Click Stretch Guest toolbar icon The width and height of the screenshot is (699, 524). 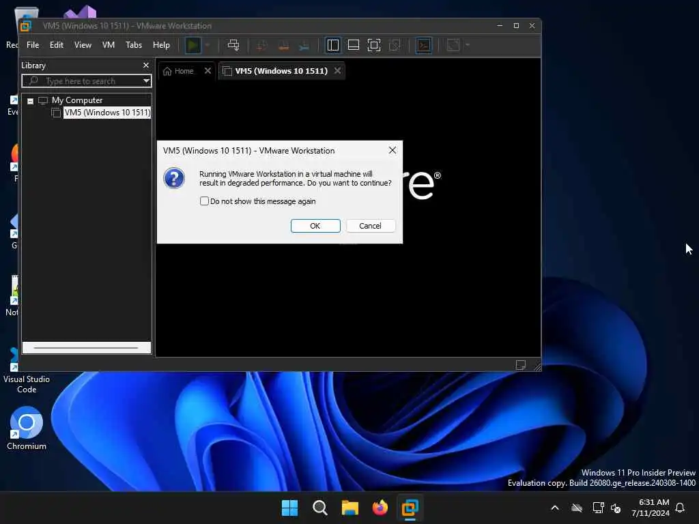453,45
